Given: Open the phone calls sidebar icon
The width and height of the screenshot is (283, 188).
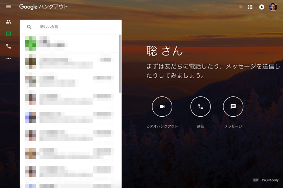Looking at the screenshot, I should [x=9, y=46].
